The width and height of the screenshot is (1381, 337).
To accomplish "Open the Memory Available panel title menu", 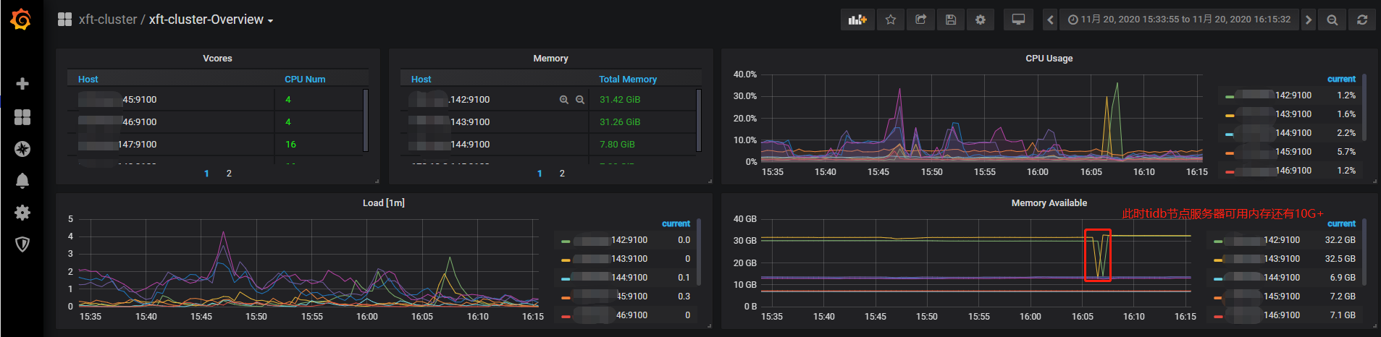I will 1049,203.
